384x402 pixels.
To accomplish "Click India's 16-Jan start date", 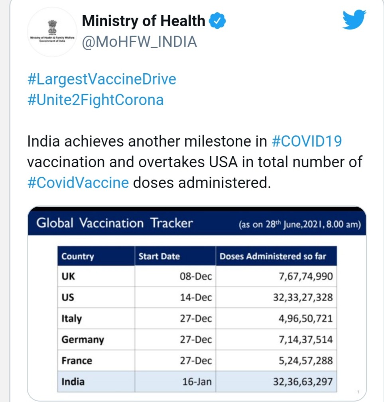I will pos(197,382).
